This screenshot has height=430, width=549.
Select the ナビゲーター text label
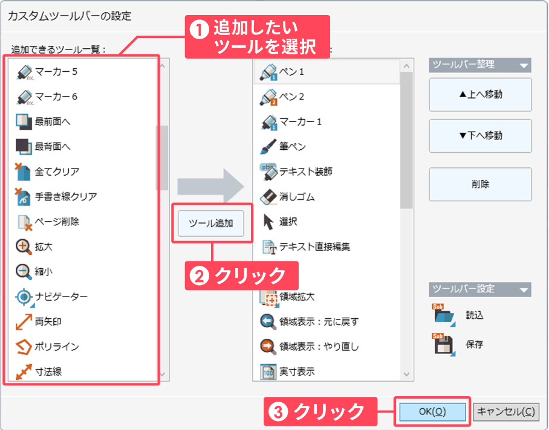(x=61, y=297)
